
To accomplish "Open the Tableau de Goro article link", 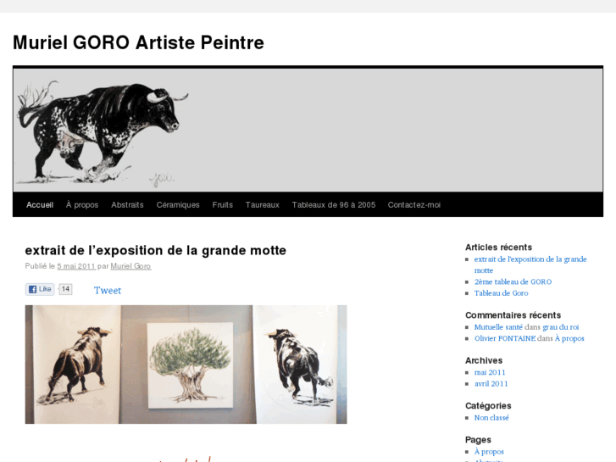I will 501,293.
